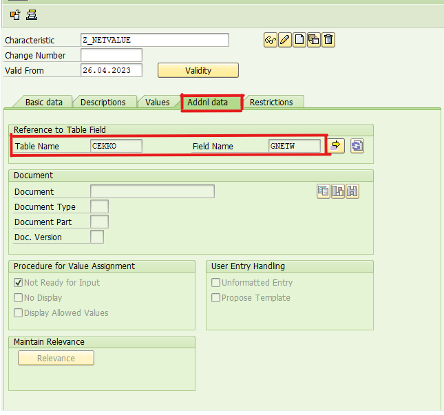Image resolution: width=444 pixels, height=415 pixels.
Task: Click the second document icon with chart symbol
Action: pos(338,191)
